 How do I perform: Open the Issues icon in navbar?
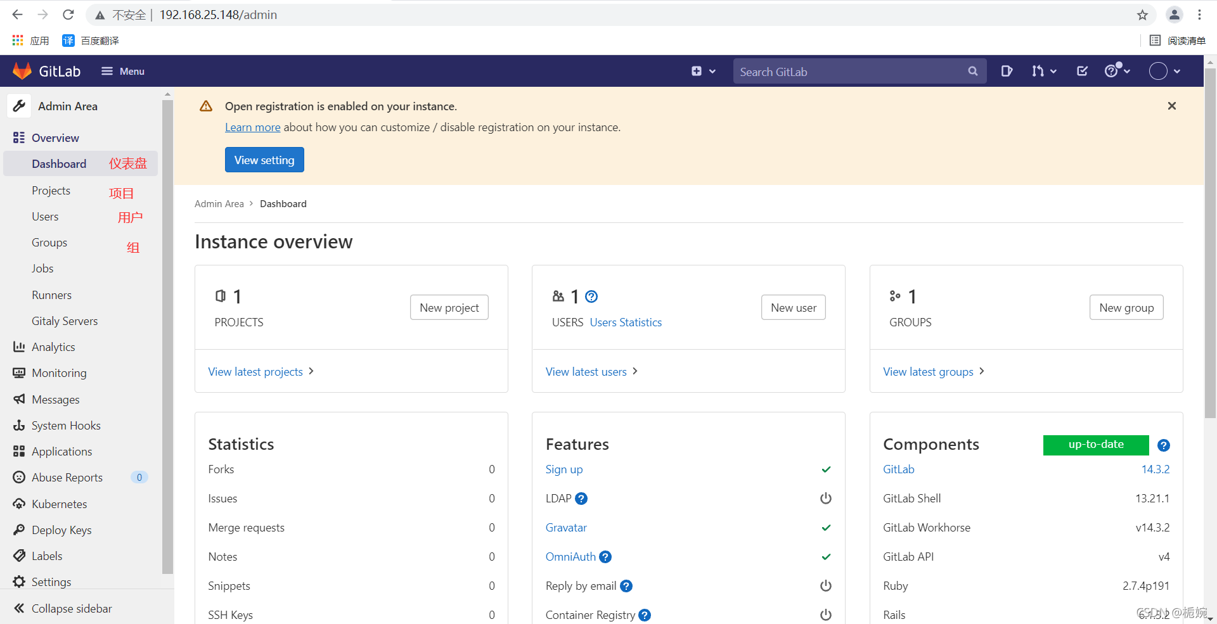[1007, 71]
